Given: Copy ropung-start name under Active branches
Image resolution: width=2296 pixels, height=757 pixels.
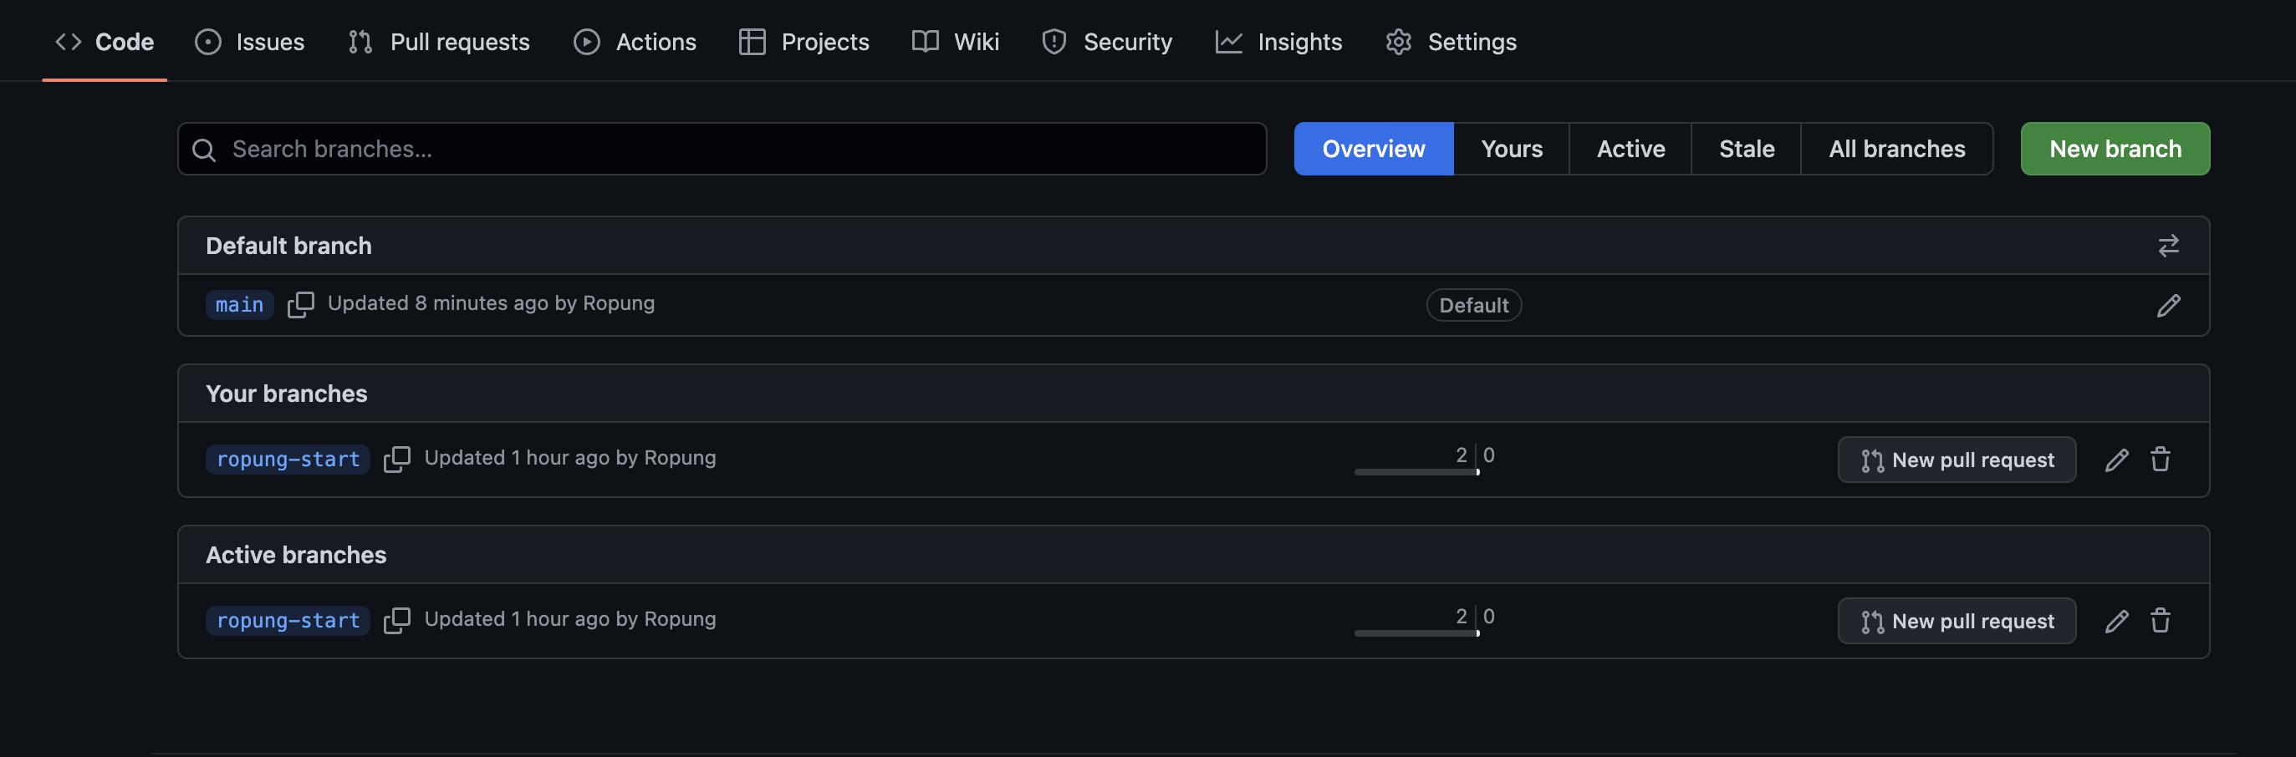Looking at the screenshot, I should (x=396, y=620).
